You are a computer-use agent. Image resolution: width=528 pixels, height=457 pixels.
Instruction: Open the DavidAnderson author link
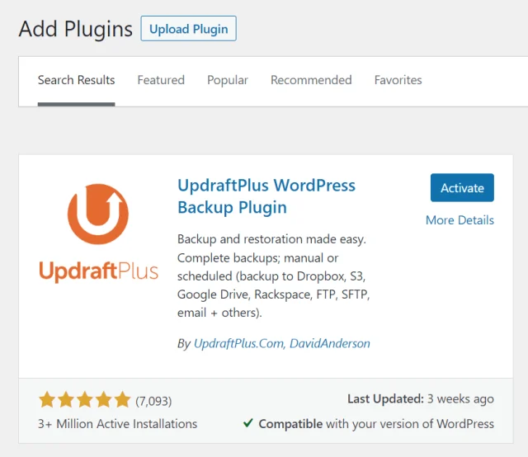coord(330,343)
